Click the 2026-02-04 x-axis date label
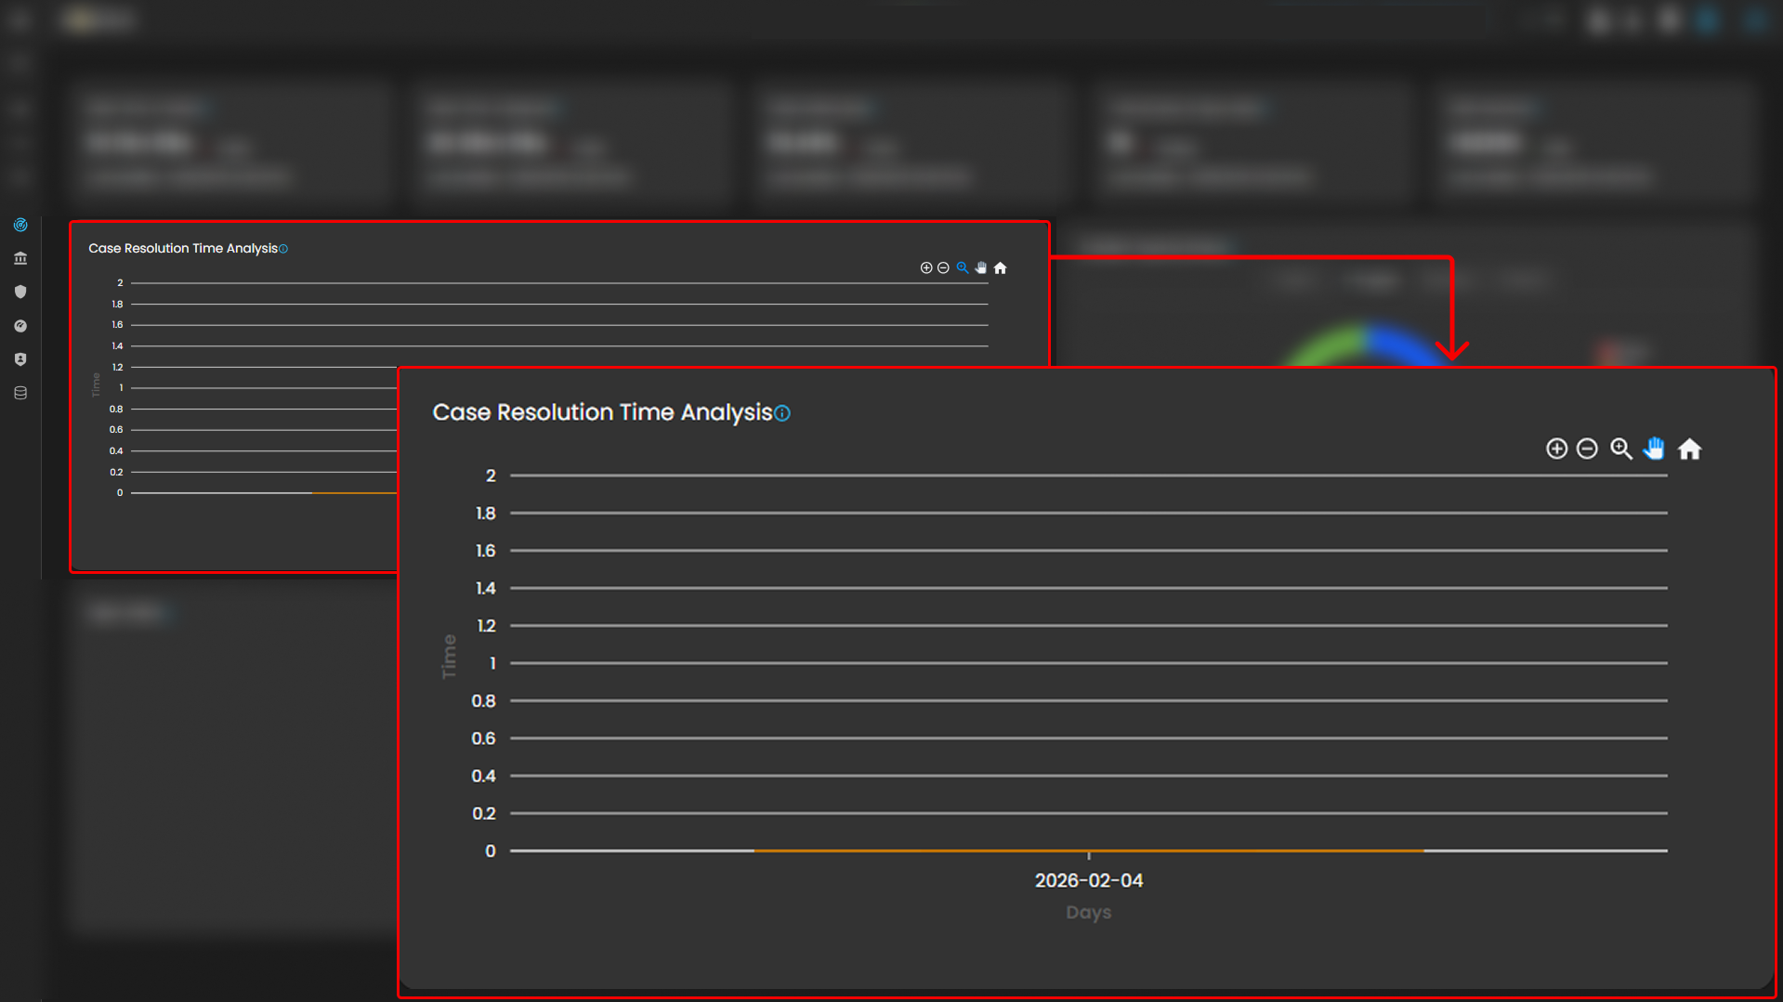This screenshot has height=1002, width=1783. point(1088,880)
